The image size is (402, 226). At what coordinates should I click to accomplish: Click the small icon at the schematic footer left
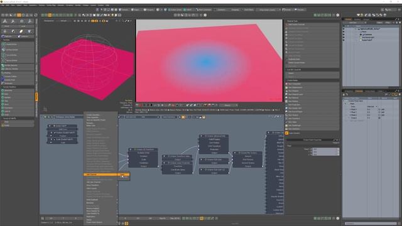(43, 218)
